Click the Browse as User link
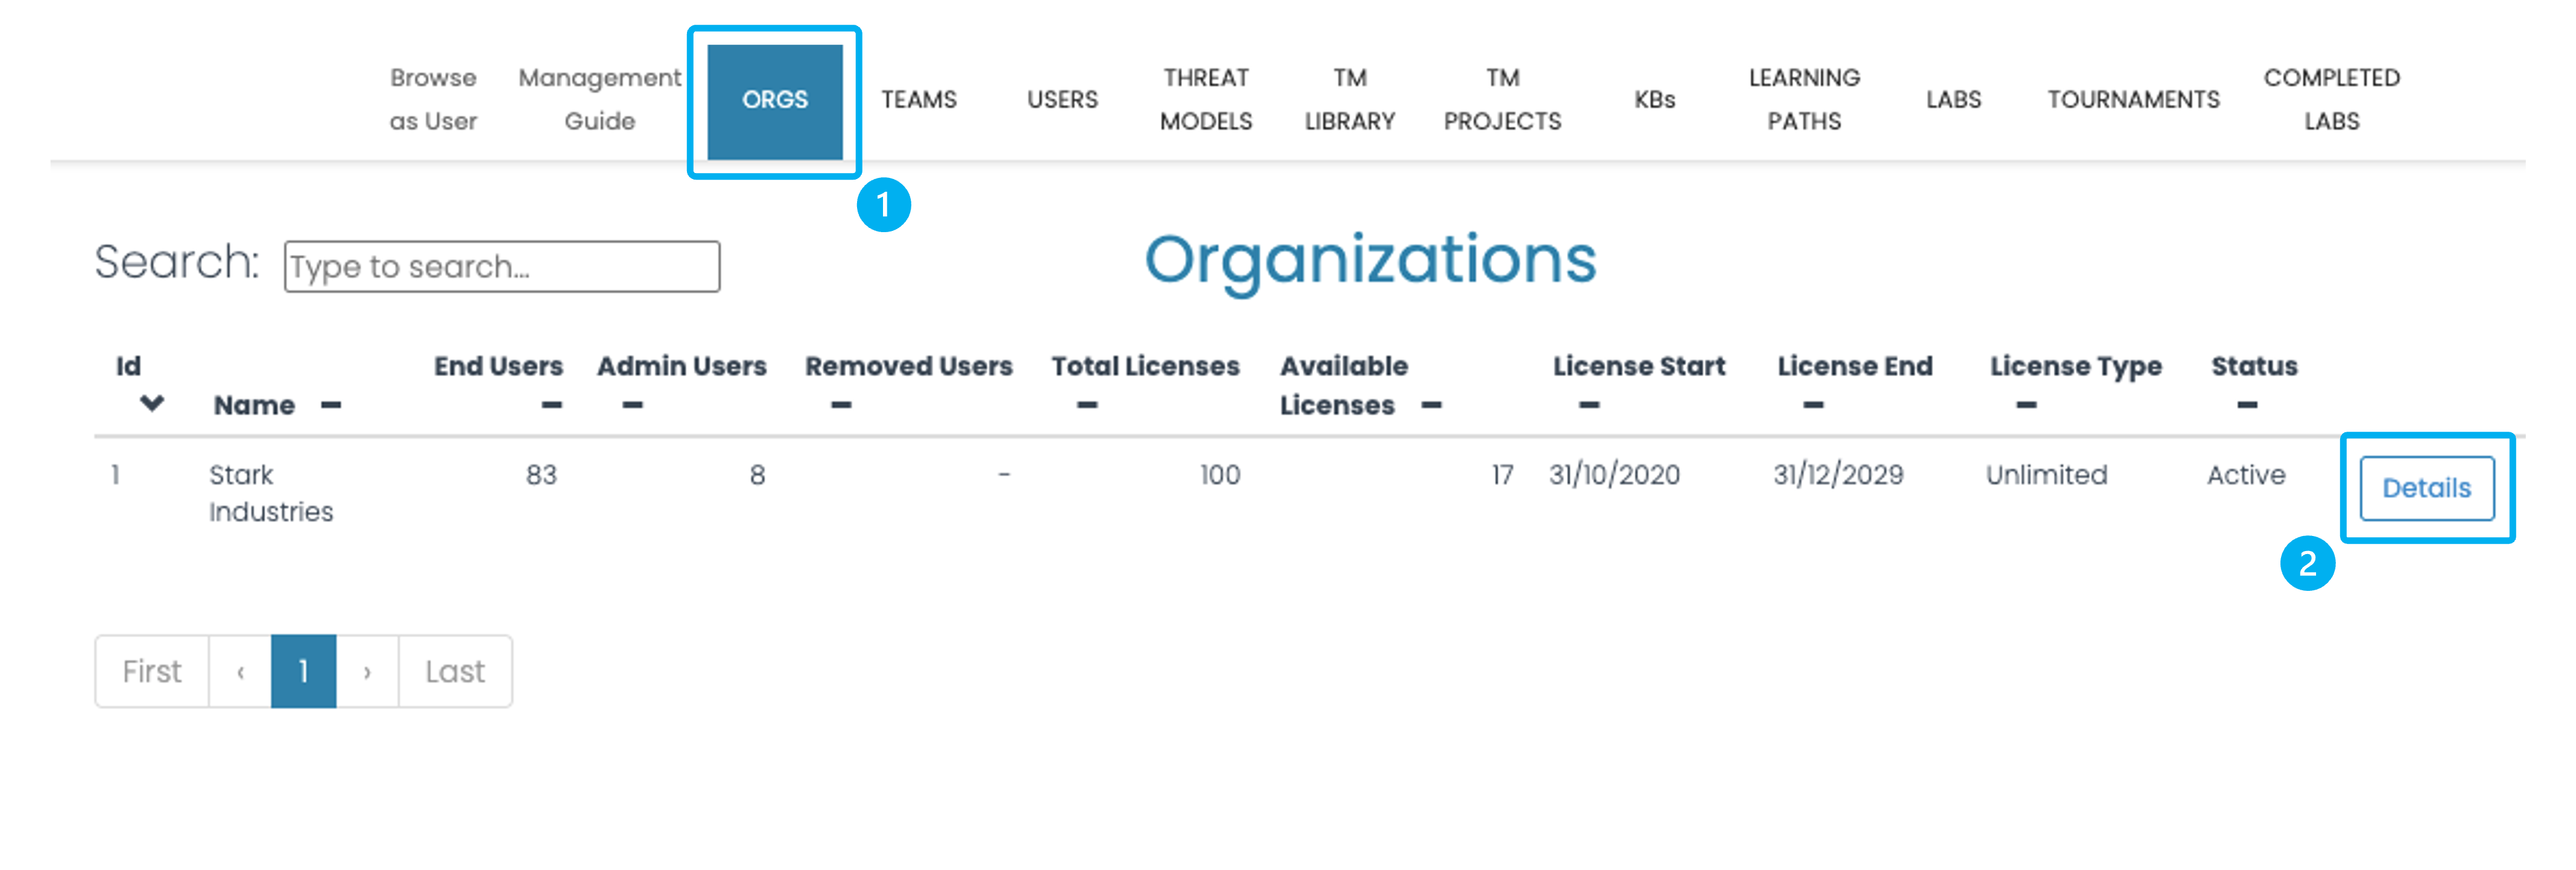Image resolution: width=2576 pixels, height=870 pixels. coord(433,100)
